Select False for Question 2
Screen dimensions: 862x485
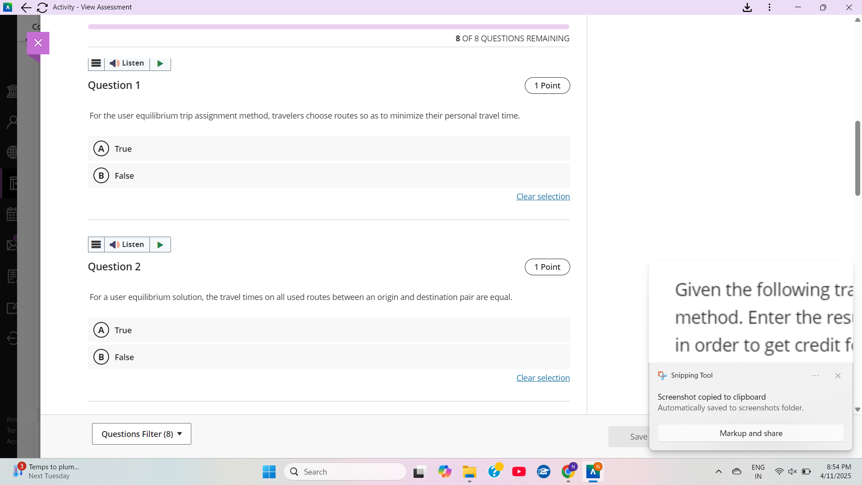pos(101,357)
